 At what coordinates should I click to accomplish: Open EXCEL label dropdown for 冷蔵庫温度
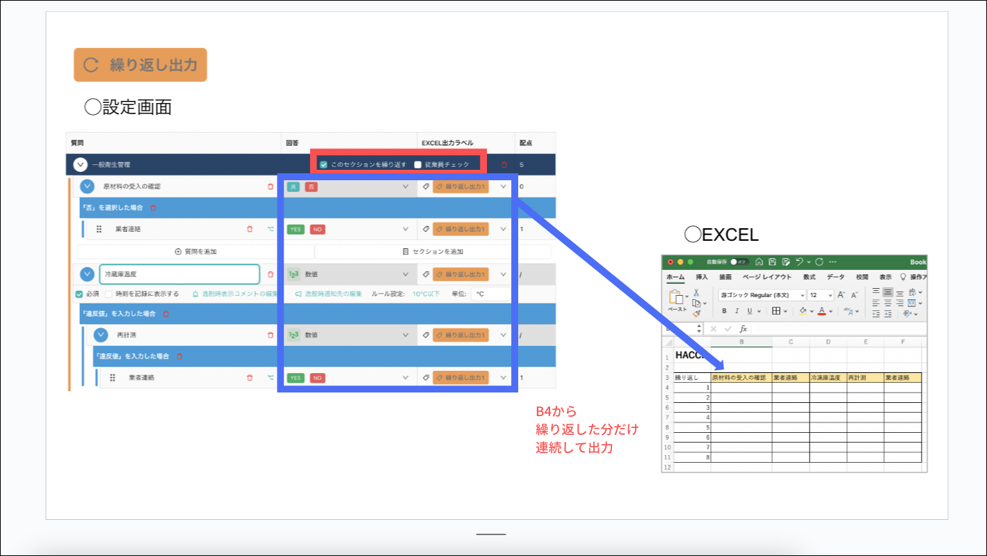click(503, 274)
